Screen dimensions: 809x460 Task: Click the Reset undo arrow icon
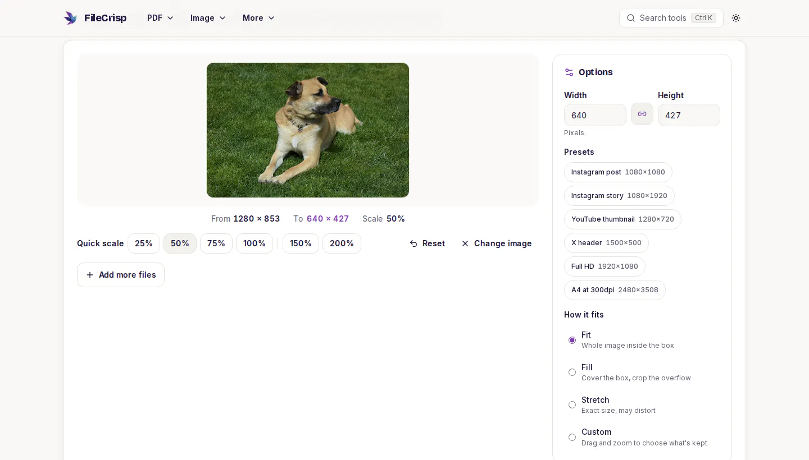coord(413,243)
